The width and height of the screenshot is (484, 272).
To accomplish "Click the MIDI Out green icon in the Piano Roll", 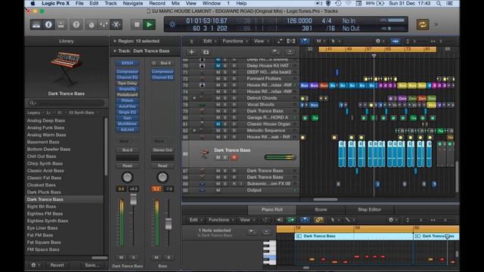I will [x=290, y=220].
